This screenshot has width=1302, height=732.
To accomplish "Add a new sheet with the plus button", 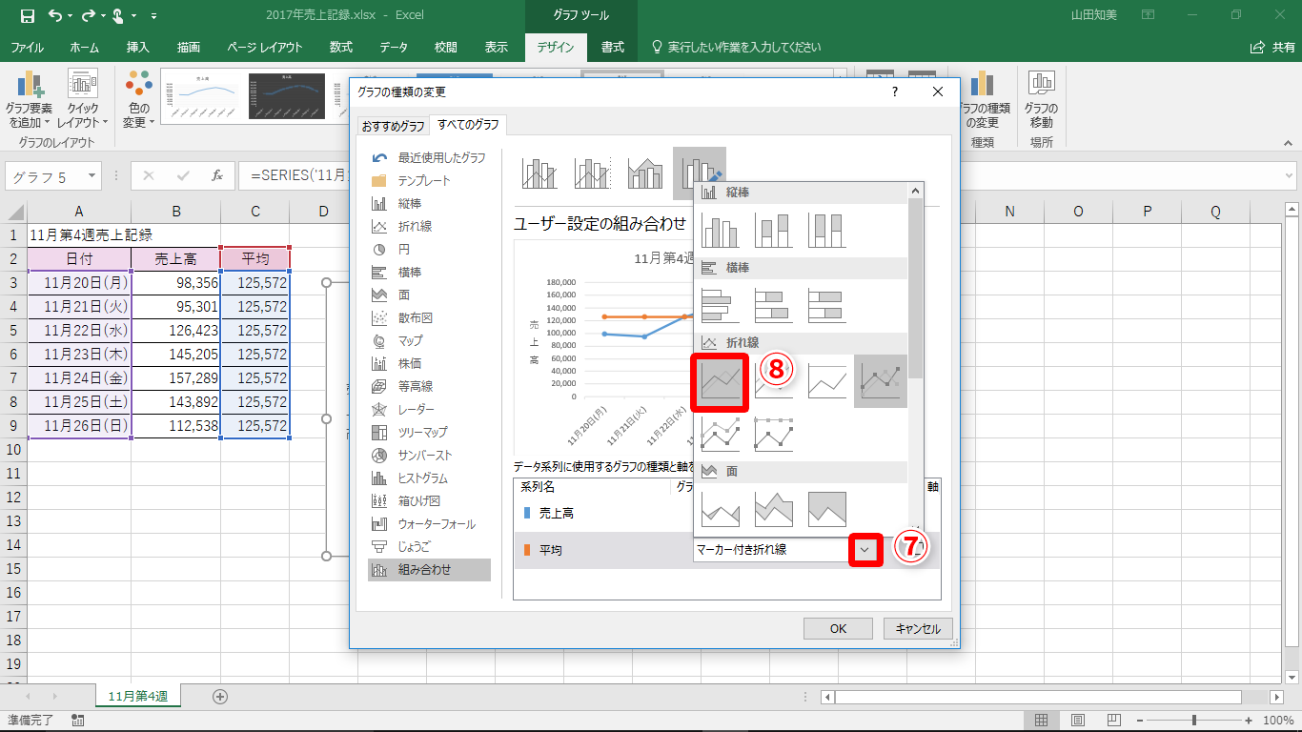I will tap(220, 697).
